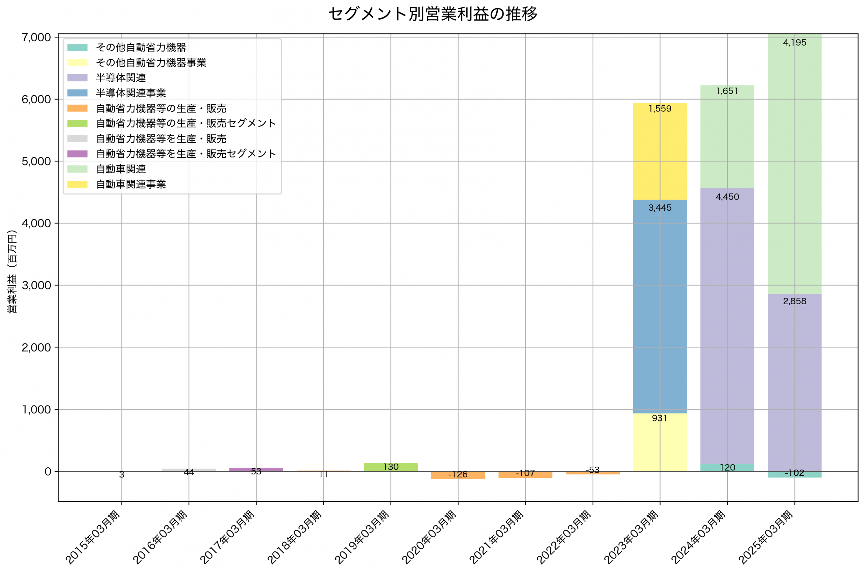Viewport: 865px width, 573px height.
Task: Click legend swatch for 自動車関連
Action: click(x=77, y=169)
